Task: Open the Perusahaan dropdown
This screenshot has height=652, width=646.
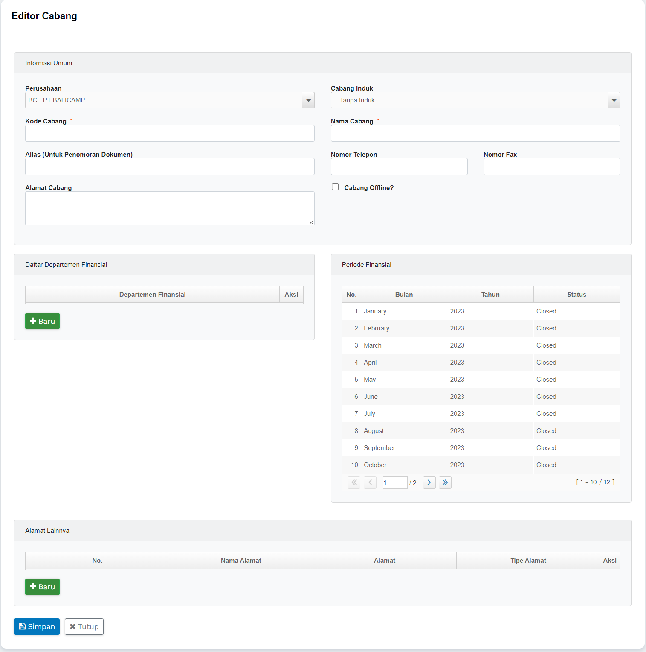Action: click(308, 100)
